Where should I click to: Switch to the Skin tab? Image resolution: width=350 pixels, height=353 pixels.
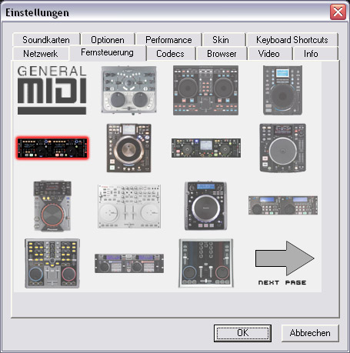pyautogui.click(x=221, y=40)
